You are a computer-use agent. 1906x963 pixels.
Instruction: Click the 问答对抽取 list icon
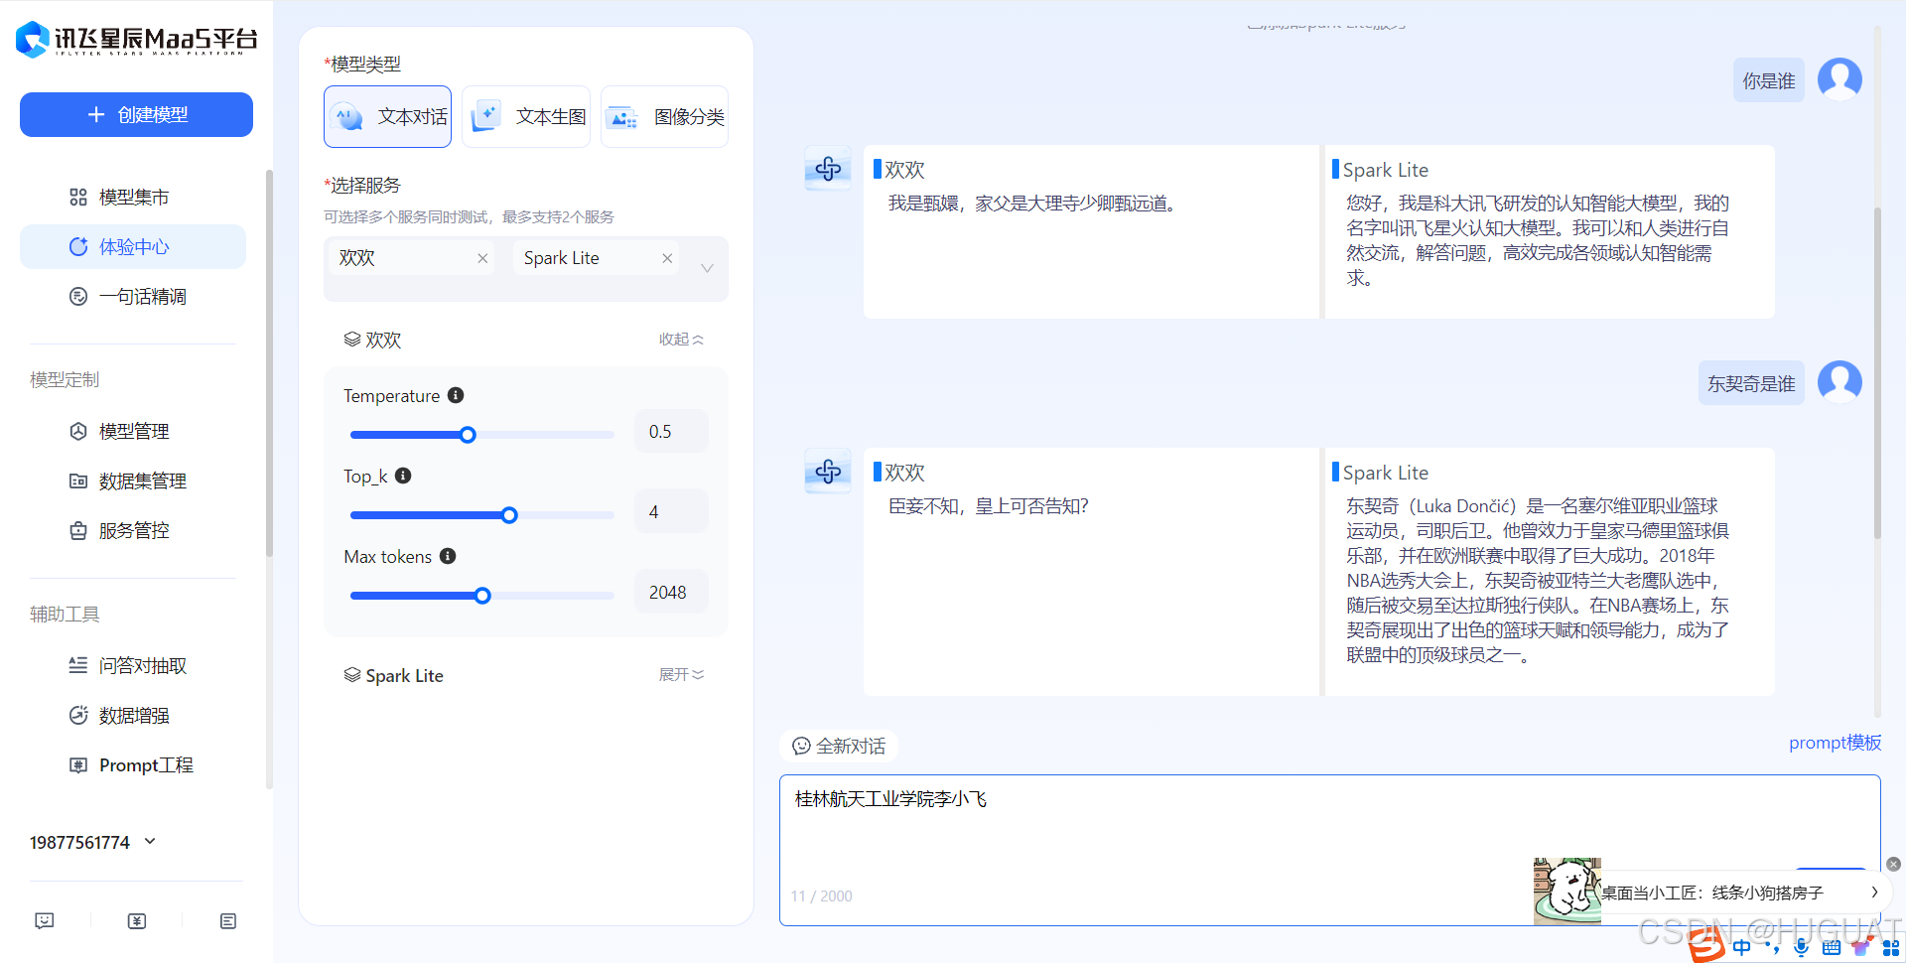click(x=77, y=665)
